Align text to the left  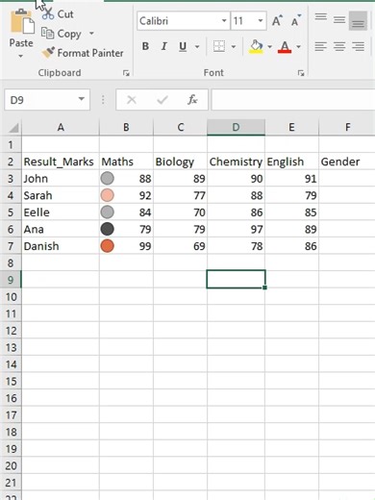pyautogui.click(x=321, y=47)
